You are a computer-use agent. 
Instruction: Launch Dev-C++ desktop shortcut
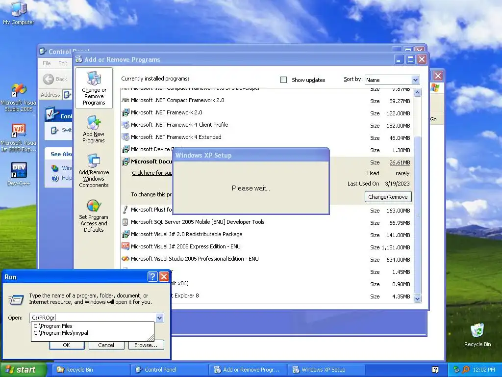19,174
